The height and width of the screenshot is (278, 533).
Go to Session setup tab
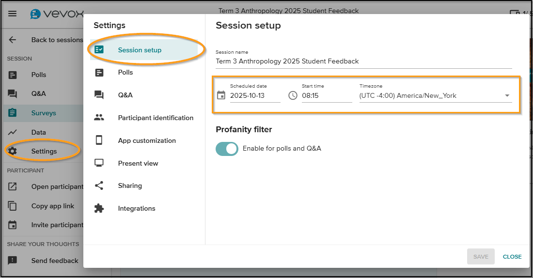click(x=140, y=50)
